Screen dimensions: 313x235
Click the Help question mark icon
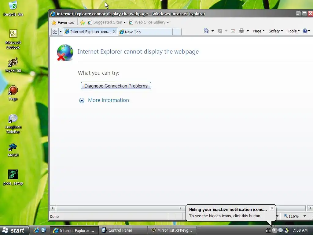(x=305, y=31)
